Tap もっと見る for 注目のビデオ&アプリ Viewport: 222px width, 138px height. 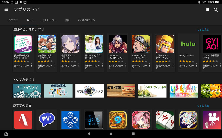pyautogui.click(x=203, y=30)
